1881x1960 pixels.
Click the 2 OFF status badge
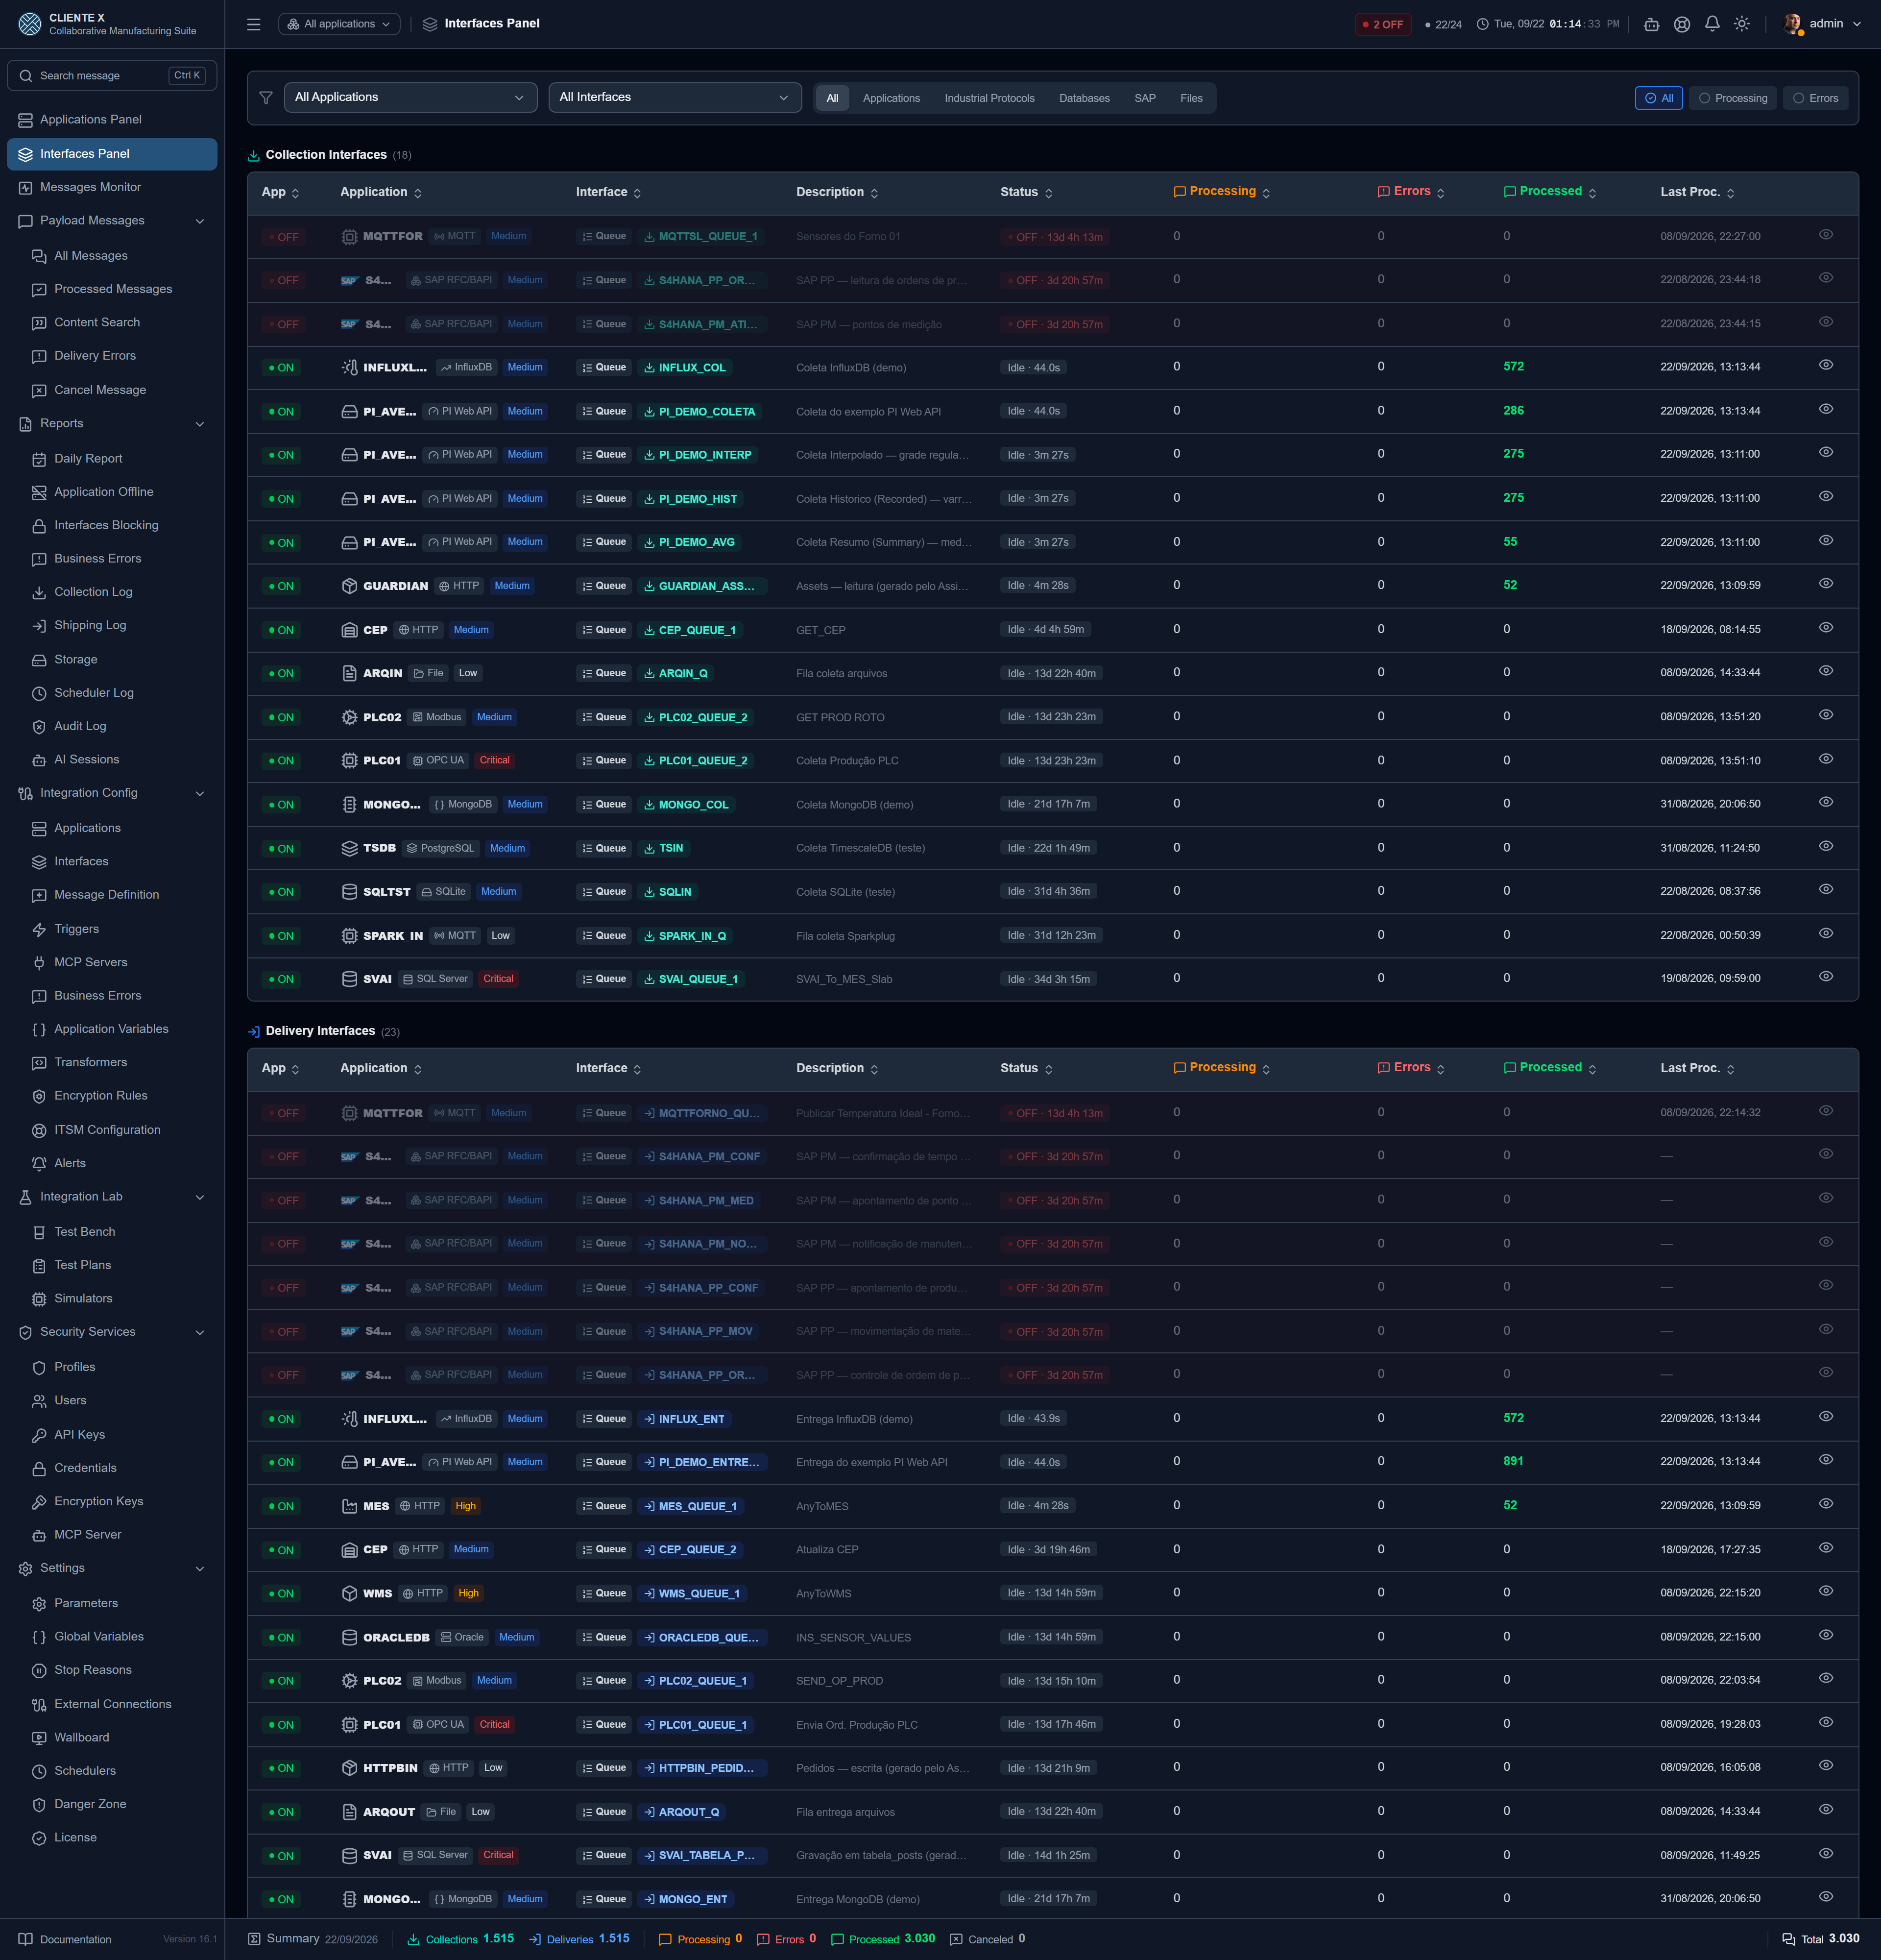pos(1382,24)
